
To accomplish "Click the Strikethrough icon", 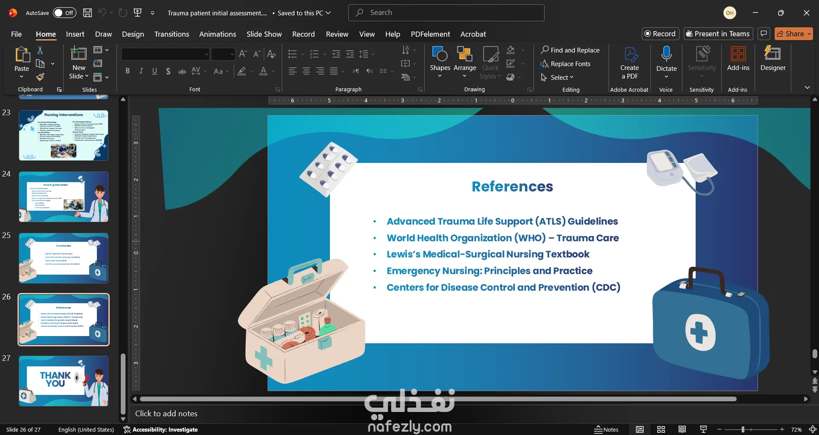I will (182, 71).
